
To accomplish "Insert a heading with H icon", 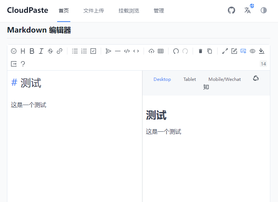I will (x=23, y=51).
